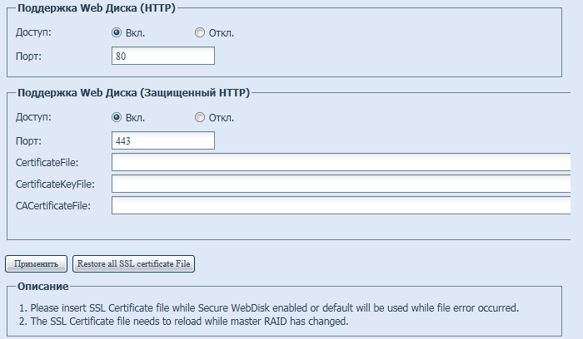
Task: Click the 'Поддержка Web Диска (HTTP)' section heading
Action: 97,8
